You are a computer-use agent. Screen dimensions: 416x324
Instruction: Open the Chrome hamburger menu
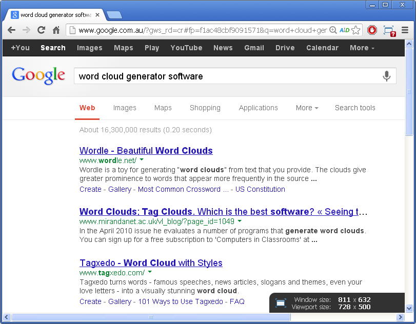[405, 30]
